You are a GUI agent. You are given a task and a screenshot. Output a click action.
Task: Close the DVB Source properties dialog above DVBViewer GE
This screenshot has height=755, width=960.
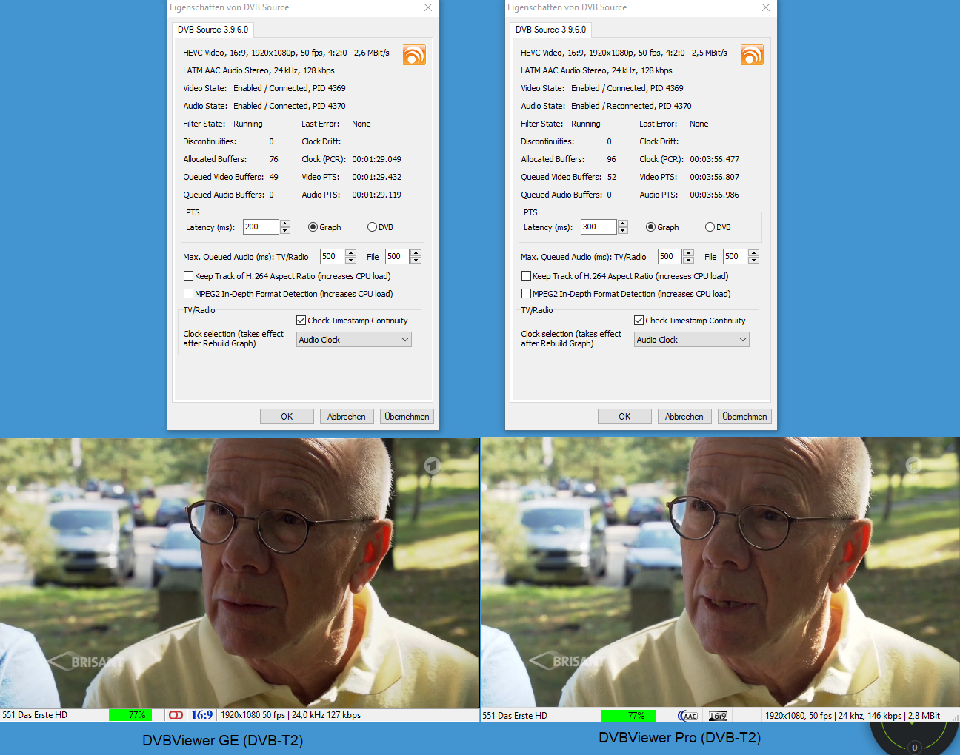427,7
